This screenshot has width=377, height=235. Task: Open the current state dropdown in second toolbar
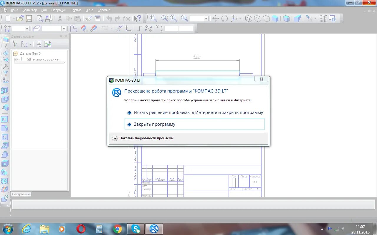coord(27,28)
